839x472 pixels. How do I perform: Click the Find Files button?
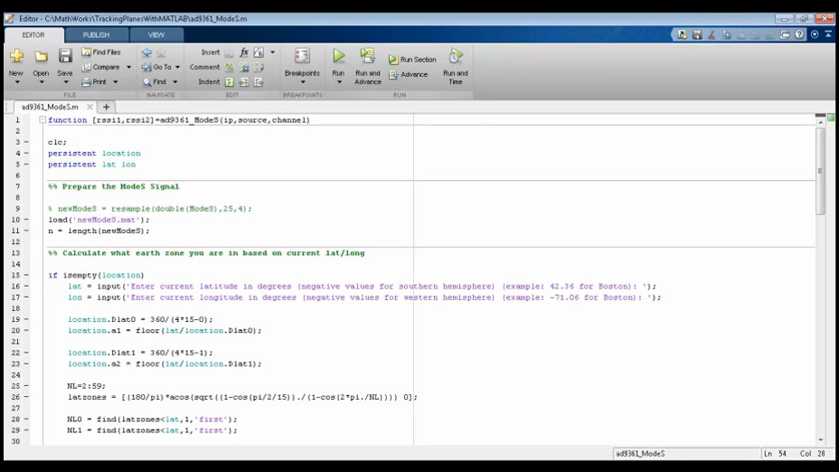(x=101, y=52)
